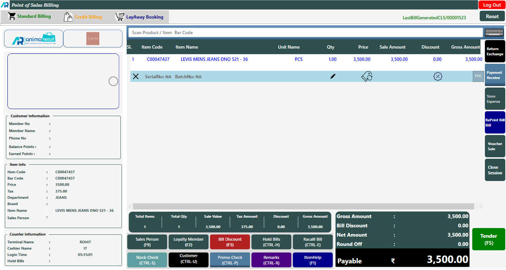This screenshot has width=506, height=270.
Task: Click the price tag change icon
Action: [367, 76]
